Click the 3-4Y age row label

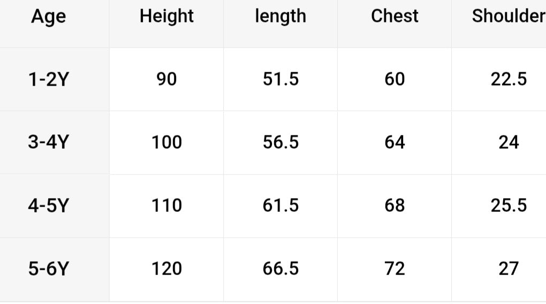point(48,142)
